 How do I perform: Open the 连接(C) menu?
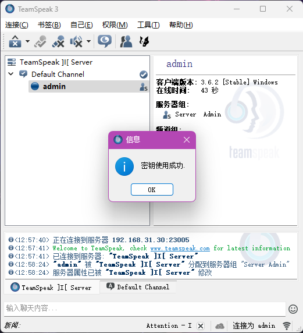click(16, 25)
